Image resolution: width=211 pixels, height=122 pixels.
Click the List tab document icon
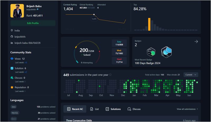coord(92,109)
